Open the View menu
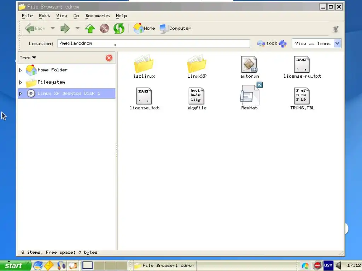This screenshot has width=362, height=271. (x=62, y=16)
